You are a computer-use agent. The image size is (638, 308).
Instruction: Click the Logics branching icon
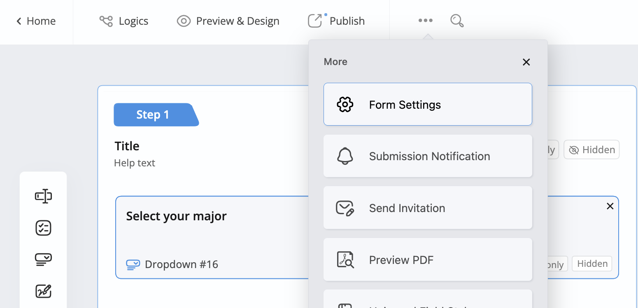pyautogui.click(x=106, y=21)
